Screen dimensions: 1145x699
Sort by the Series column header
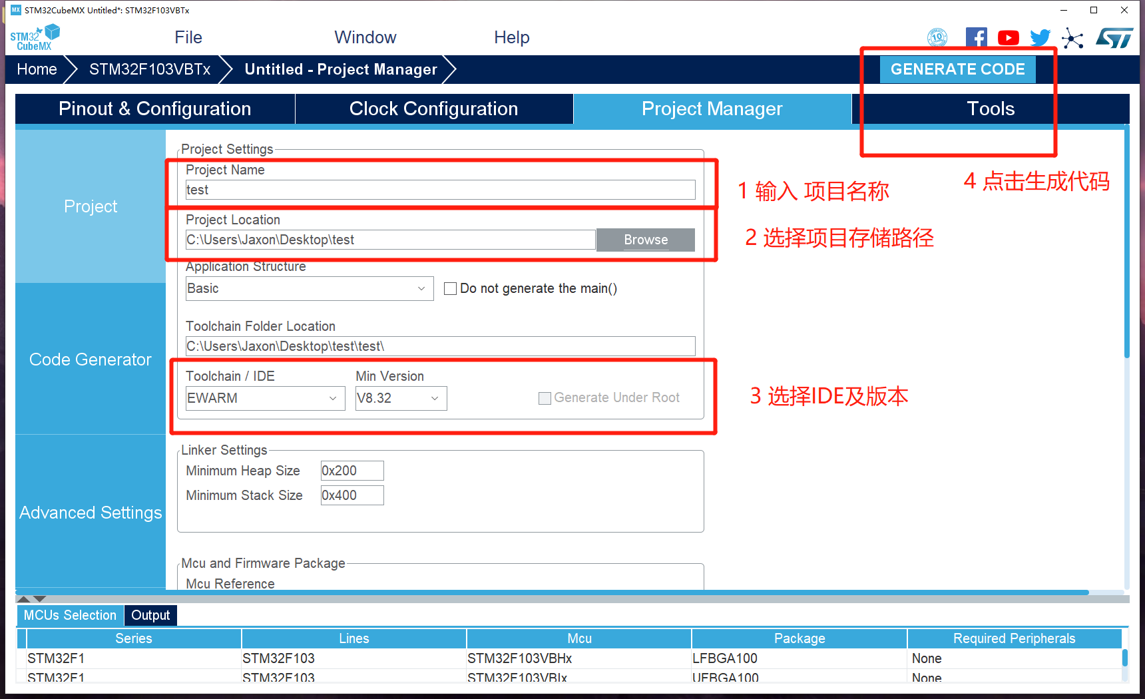pyautogui.click(x=134, y=638)
